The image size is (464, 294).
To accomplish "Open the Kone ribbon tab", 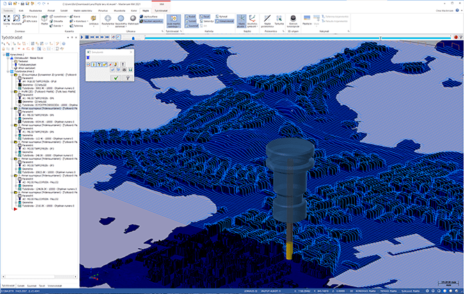I will [134, 10].
